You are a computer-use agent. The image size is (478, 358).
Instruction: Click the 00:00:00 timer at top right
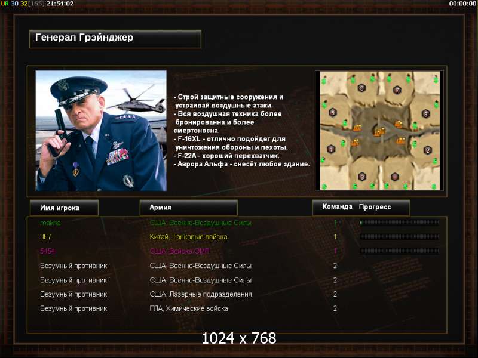[462, 4]
